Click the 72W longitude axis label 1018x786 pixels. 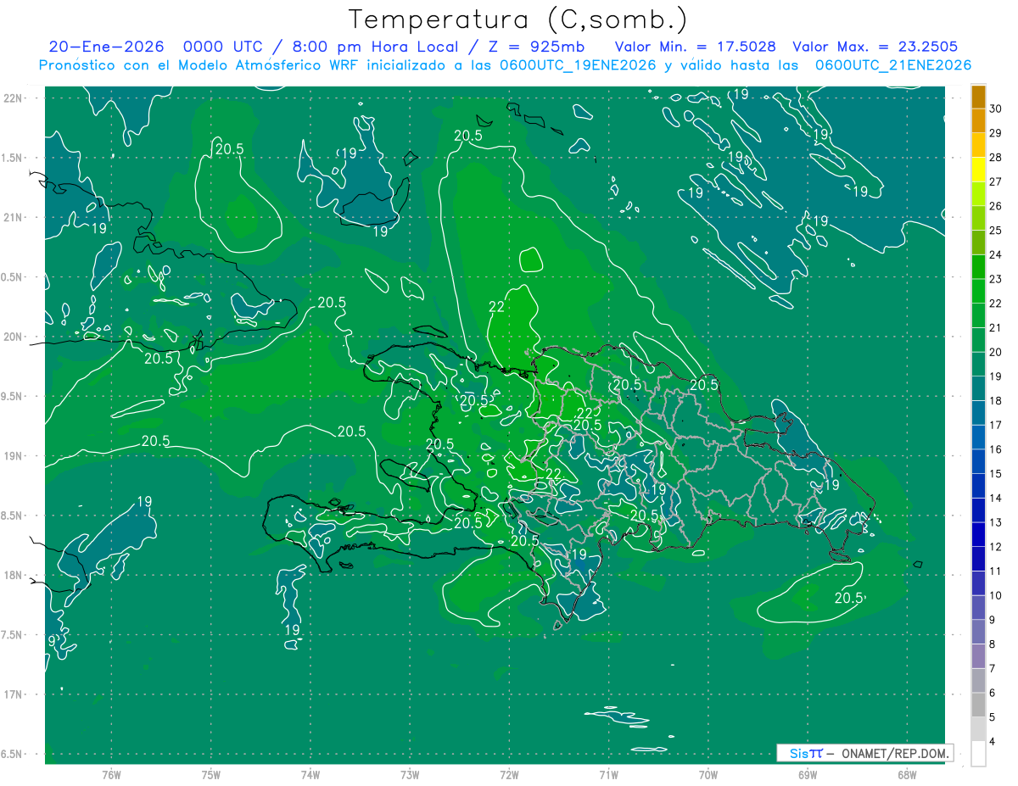click(509, 773)
